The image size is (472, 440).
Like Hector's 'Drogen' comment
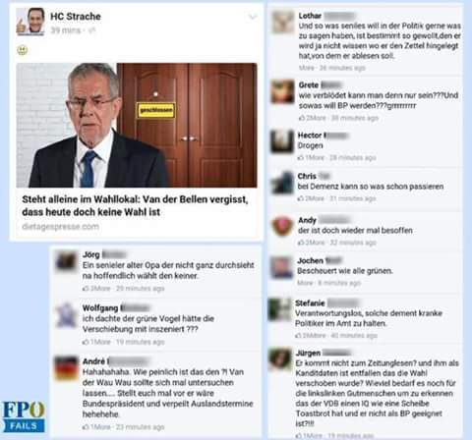click(x=301, y=157)
